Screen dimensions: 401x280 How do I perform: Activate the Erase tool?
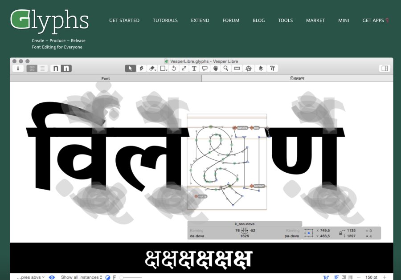pos(151,68)
